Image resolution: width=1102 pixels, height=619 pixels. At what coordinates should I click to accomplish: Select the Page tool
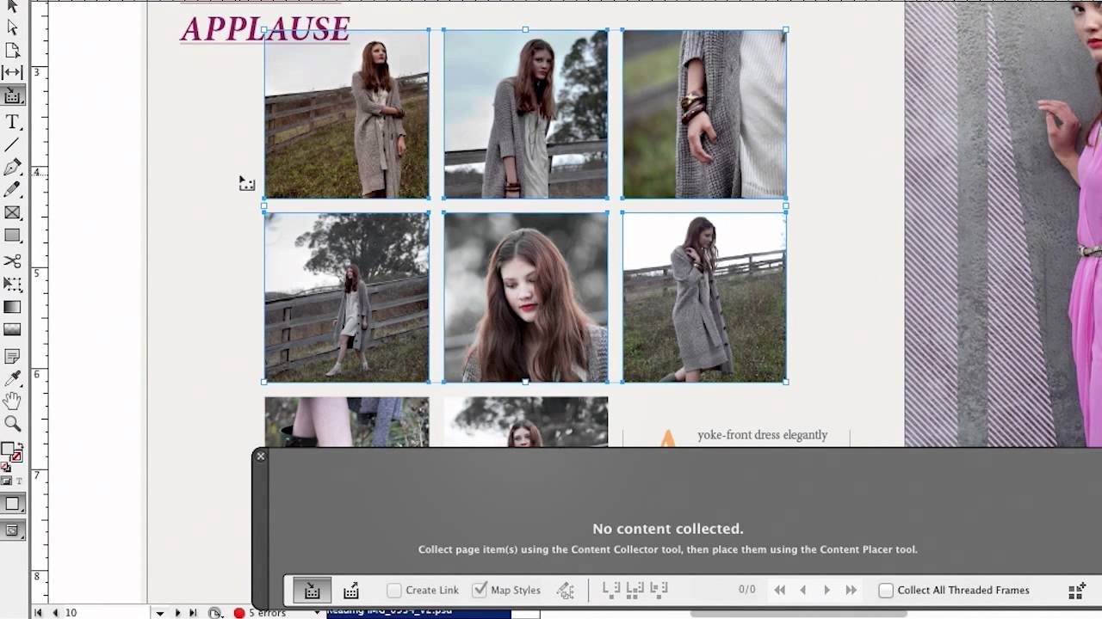[12, 51]
